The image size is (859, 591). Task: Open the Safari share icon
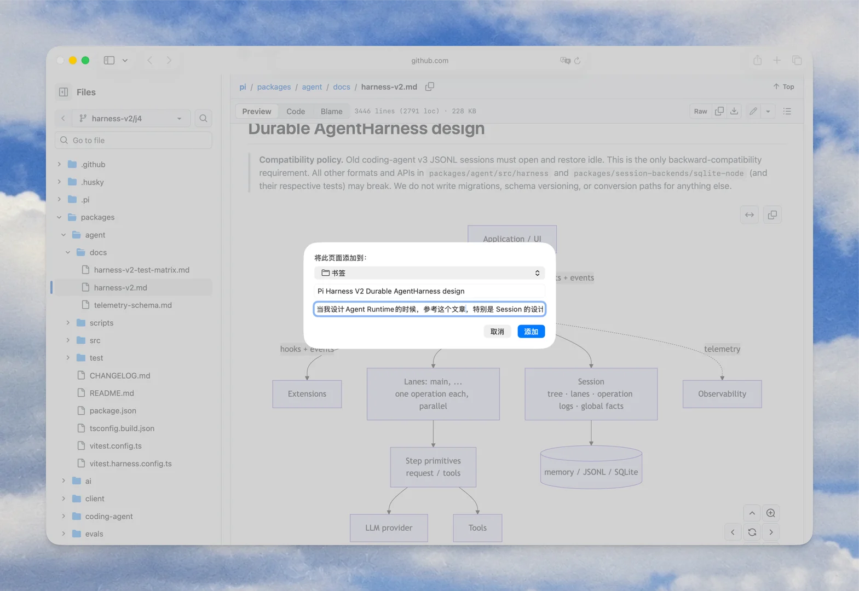(757, 60)
